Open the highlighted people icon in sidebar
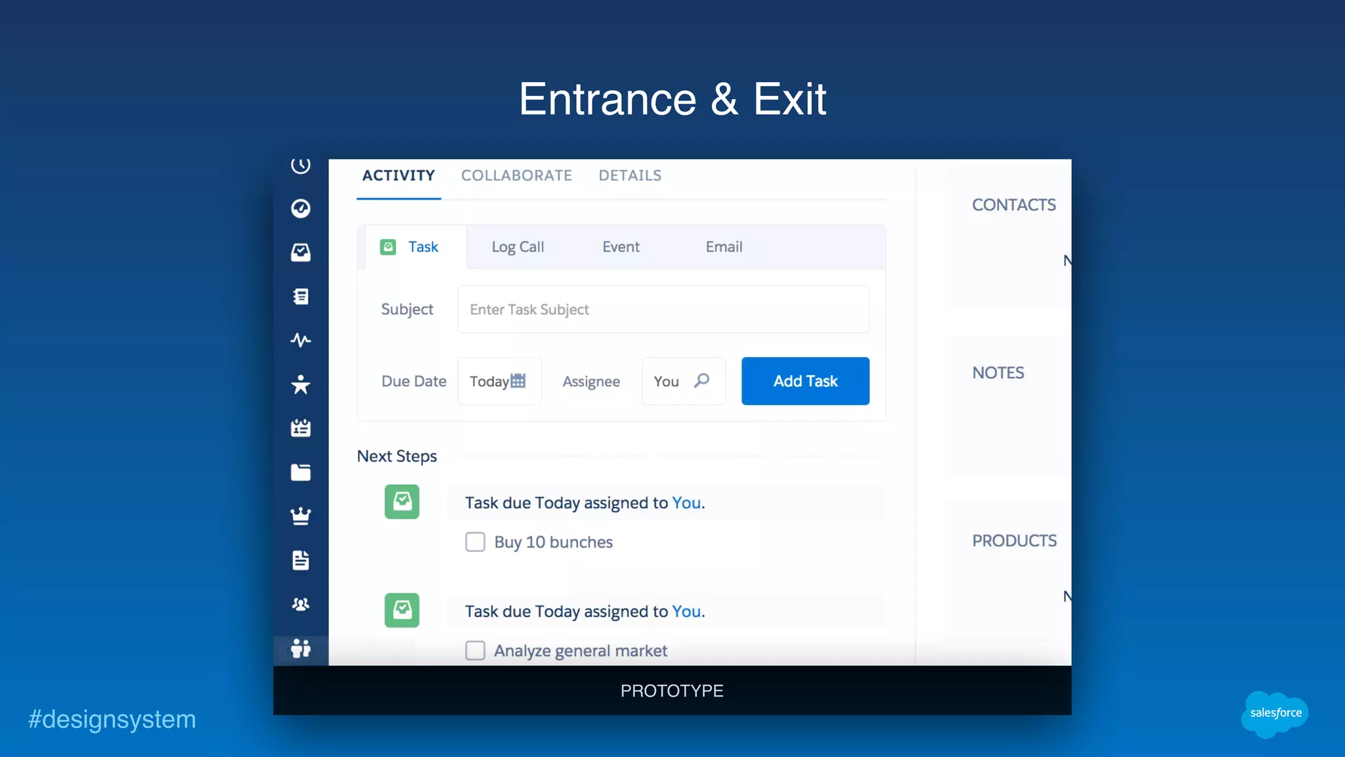Viewport: 1345px width, 757px height. point(301,649)
